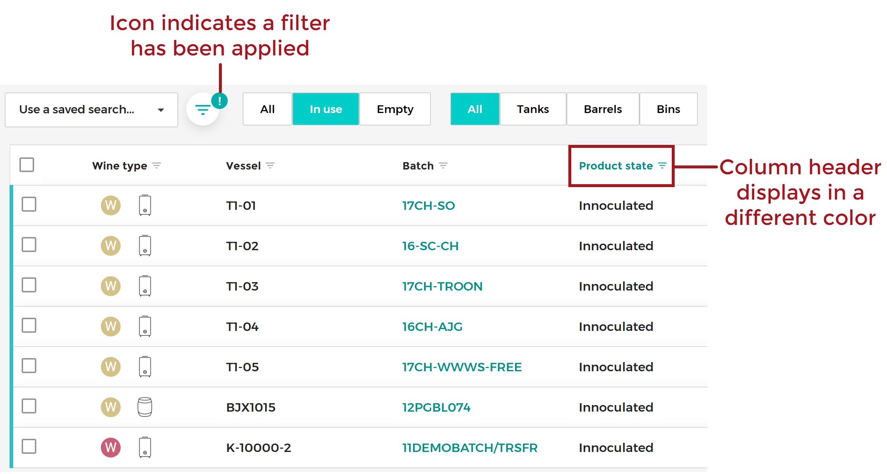
Task: Click the Bins filter button
Action: (x=668, y=109)
